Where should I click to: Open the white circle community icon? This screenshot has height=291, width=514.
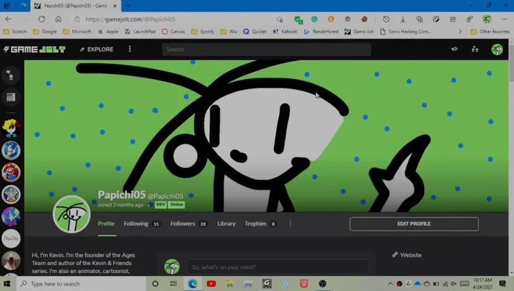[x=11, y=238]
